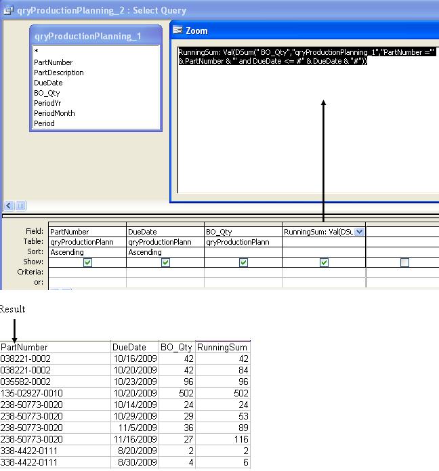The height and width of the screenshot is (471, 439).
Task: Click the left scroll arrow under table pane
Action: click(9, 206)
